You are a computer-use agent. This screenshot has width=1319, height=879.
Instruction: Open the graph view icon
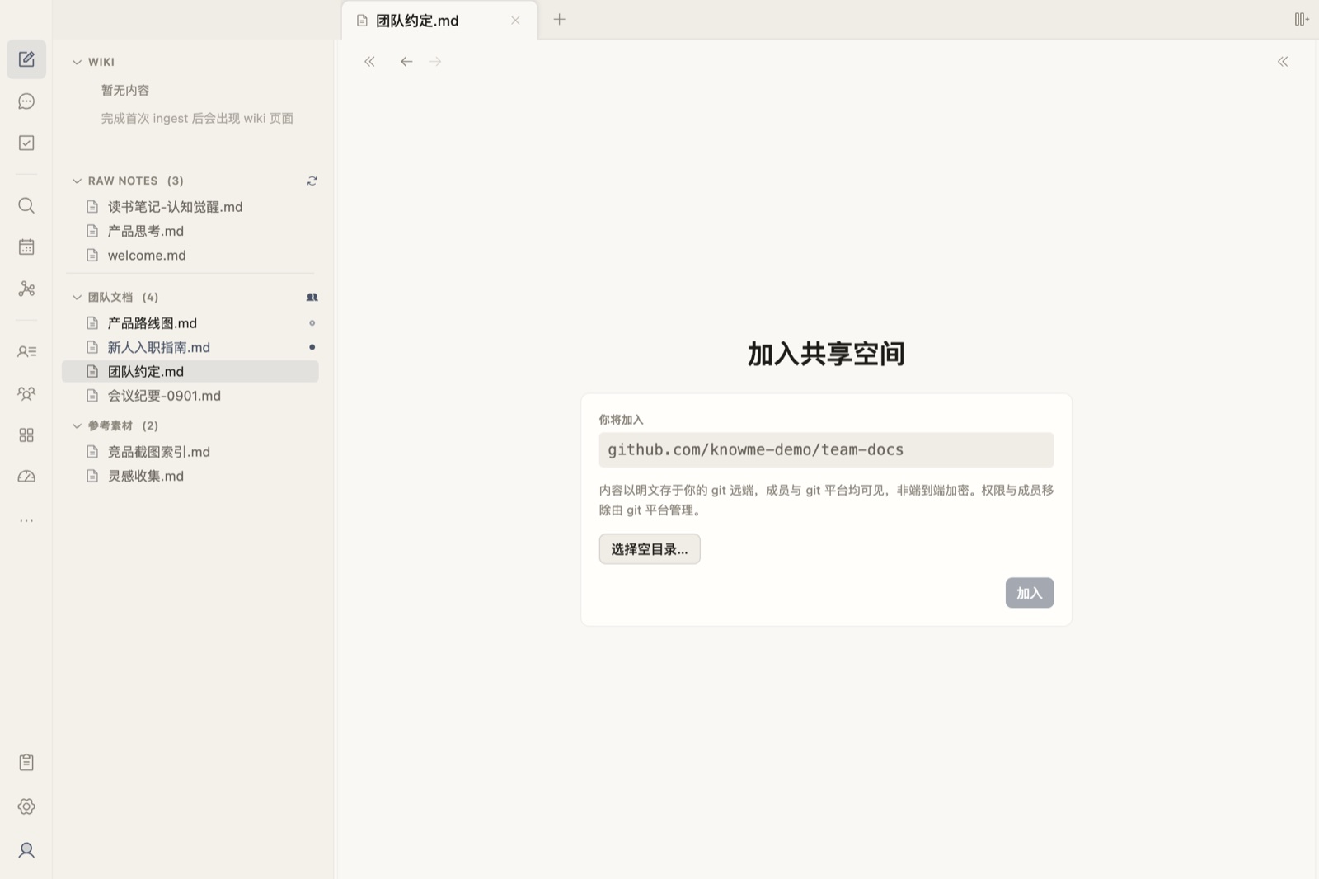[x=26, y=289]
